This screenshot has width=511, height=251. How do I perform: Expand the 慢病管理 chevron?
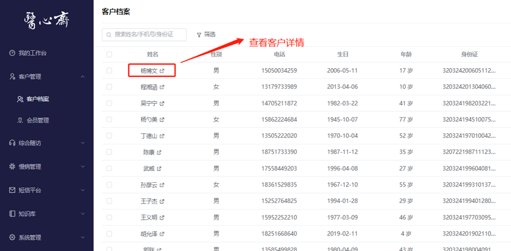[83, 166]
